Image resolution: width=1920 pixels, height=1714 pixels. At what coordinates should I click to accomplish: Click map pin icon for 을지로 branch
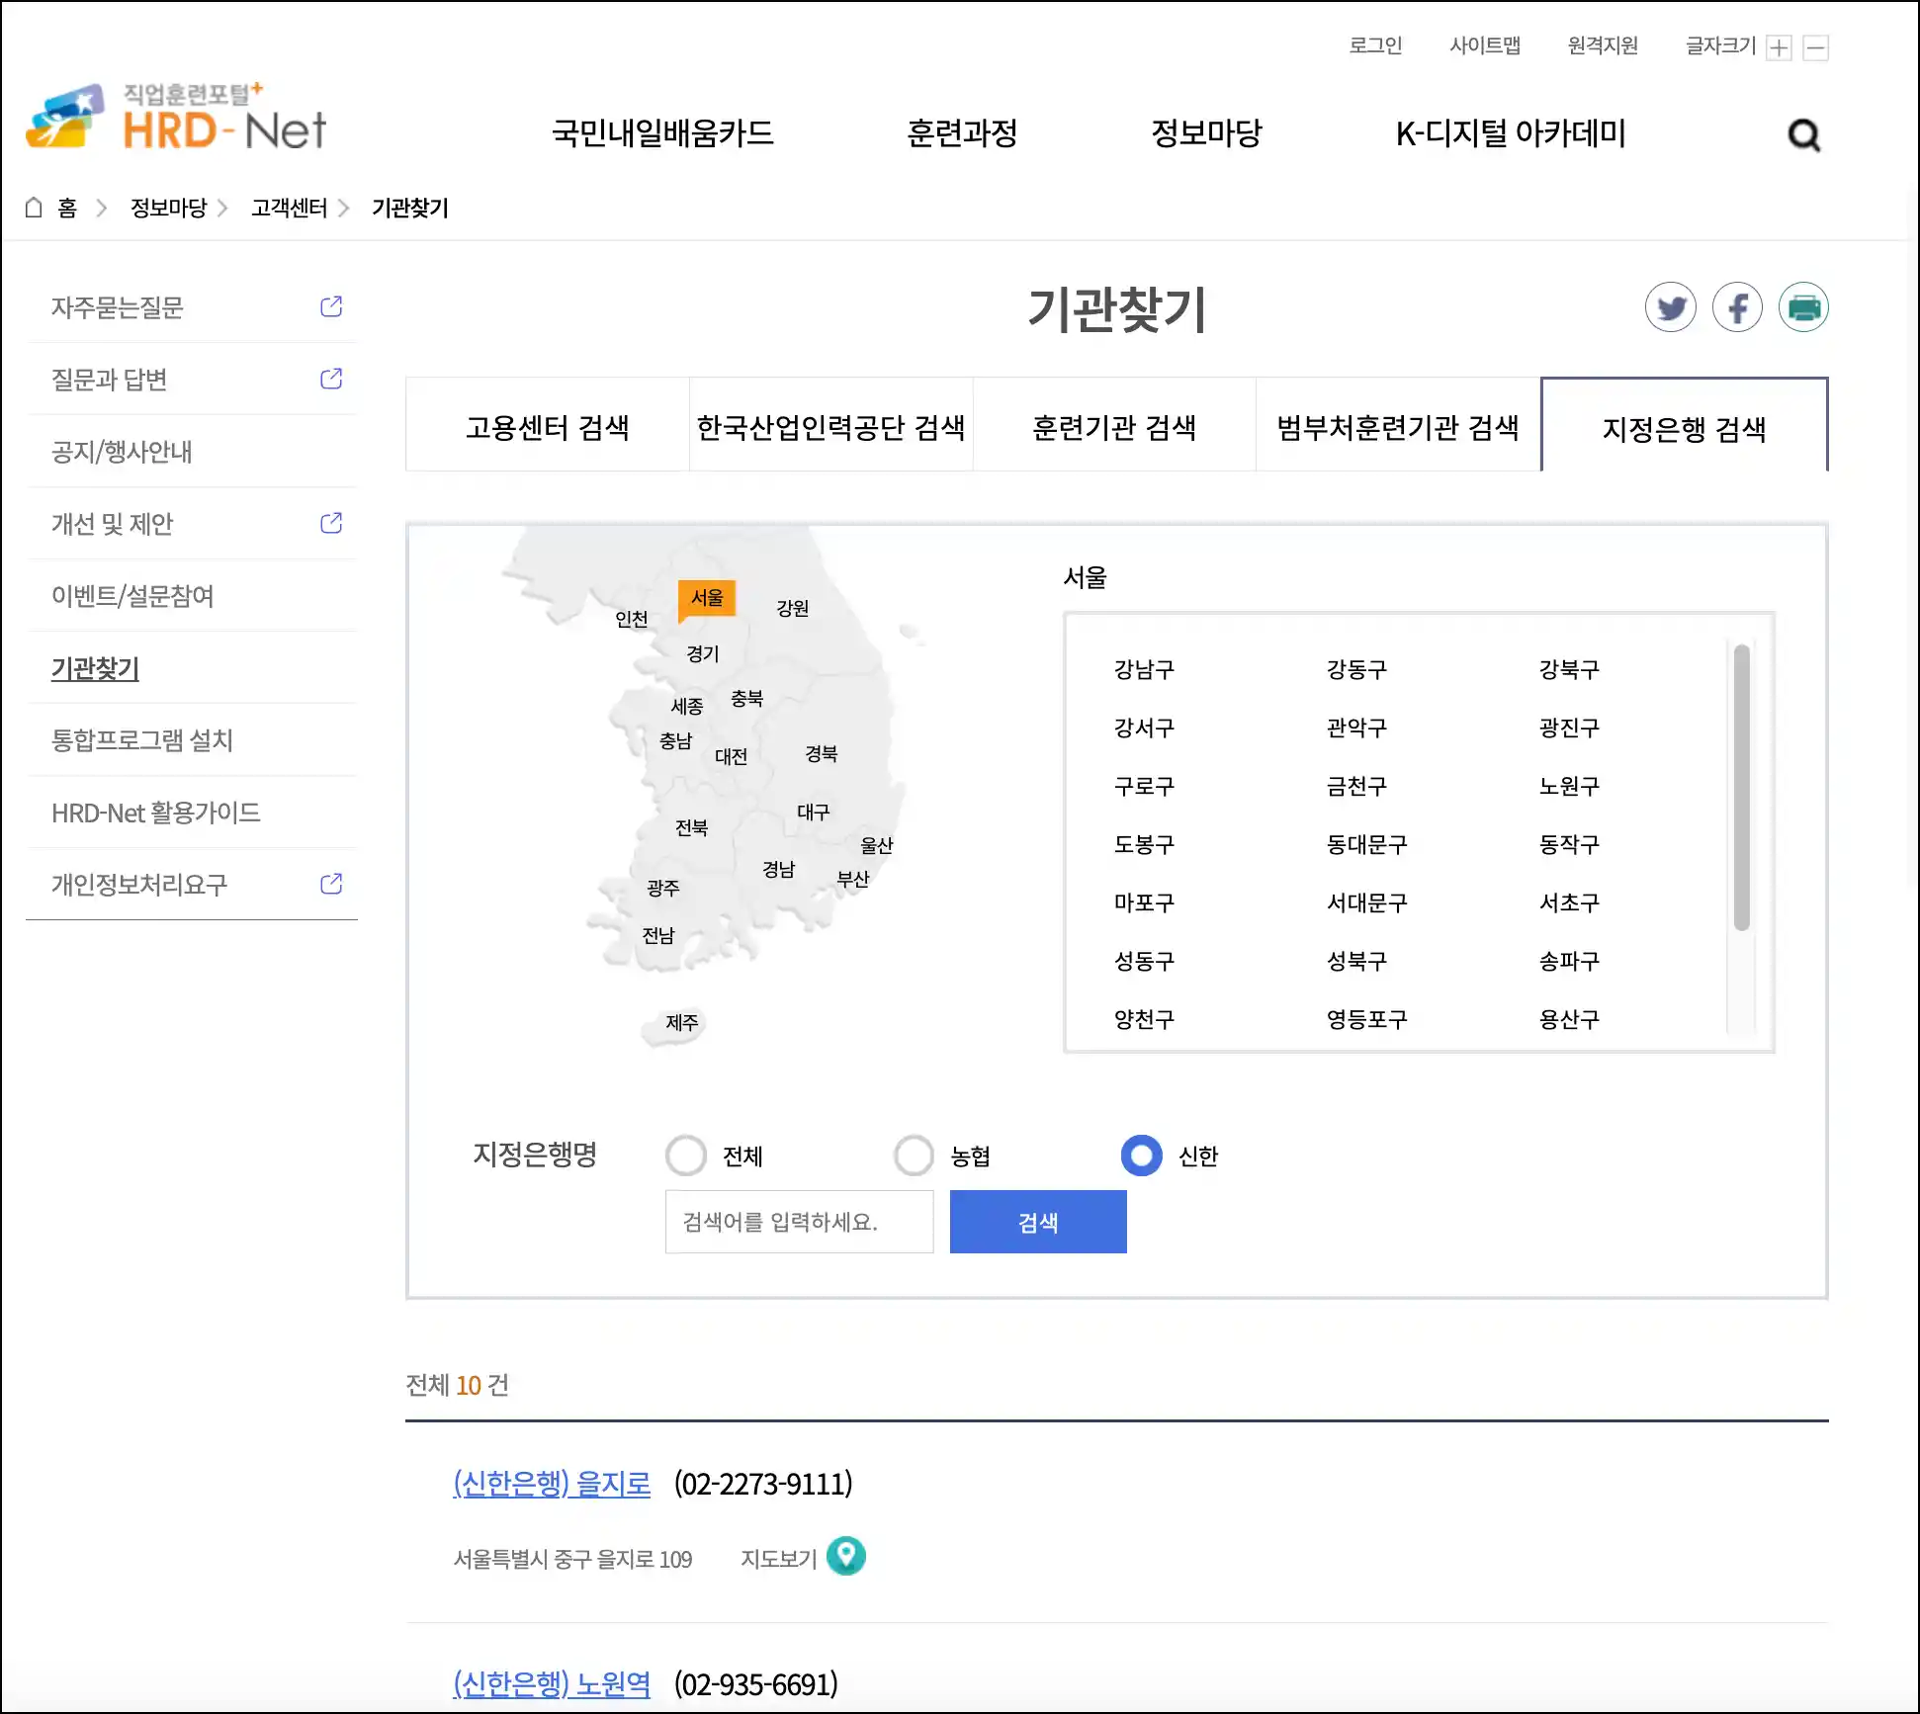(x=846, y=1556)
